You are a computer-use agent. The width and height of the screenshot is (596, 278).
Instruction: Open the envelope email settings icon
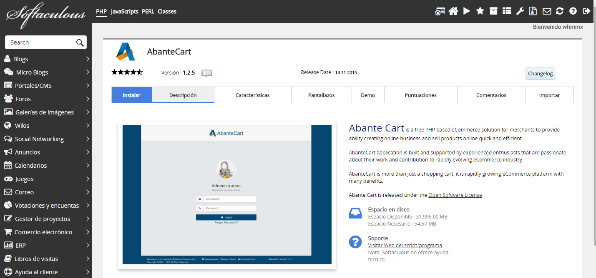click(x=546, y=11)
